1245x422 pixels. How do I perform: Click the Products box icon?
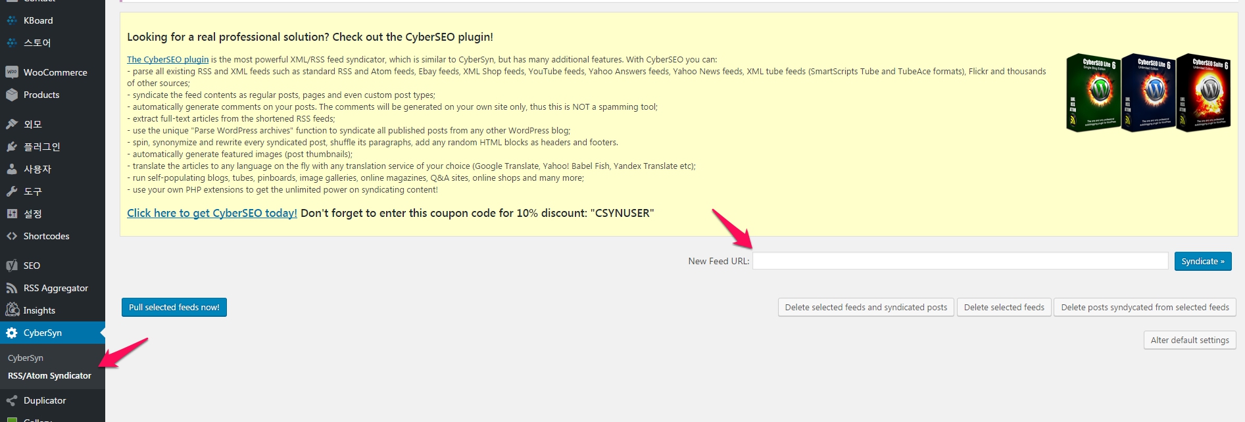[x=12, y=95]
